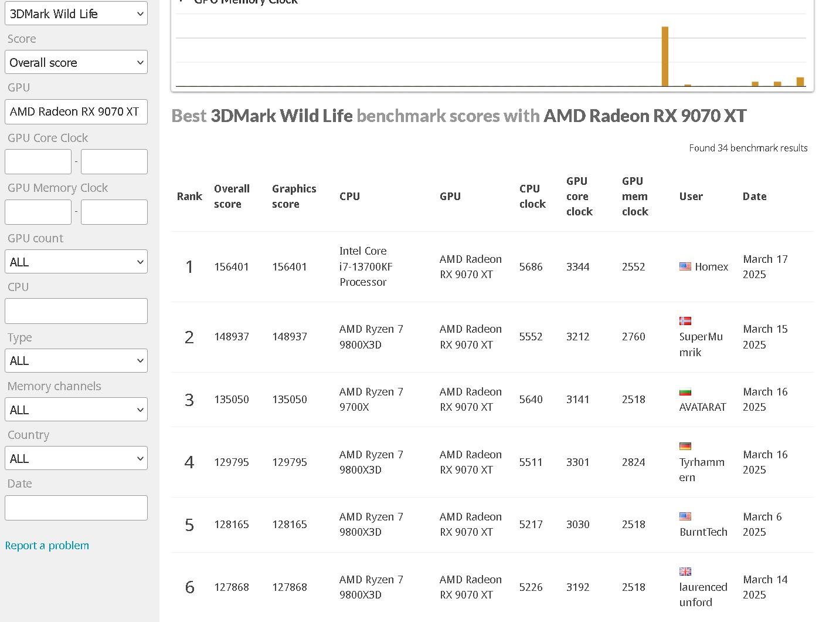
Task: Open the GPU count dropdown
Action: tap(76, 262)
